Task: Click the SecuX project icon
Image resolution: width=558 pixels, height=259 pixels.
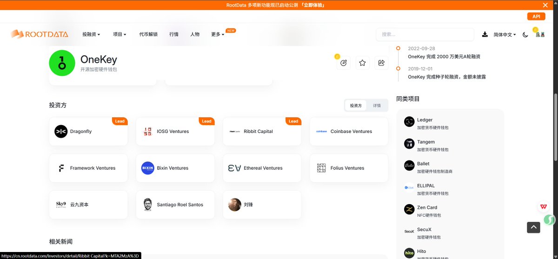Action: tap(409, 231)
